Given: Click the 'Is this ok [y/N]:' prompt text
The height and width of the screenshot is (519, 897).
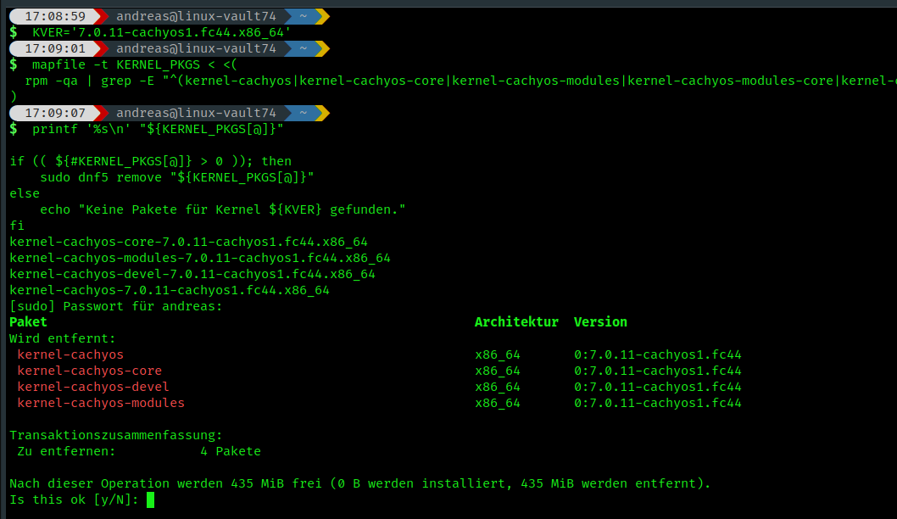Looking at the screenshot, I should pyautogui.click(x=74, y=499).
